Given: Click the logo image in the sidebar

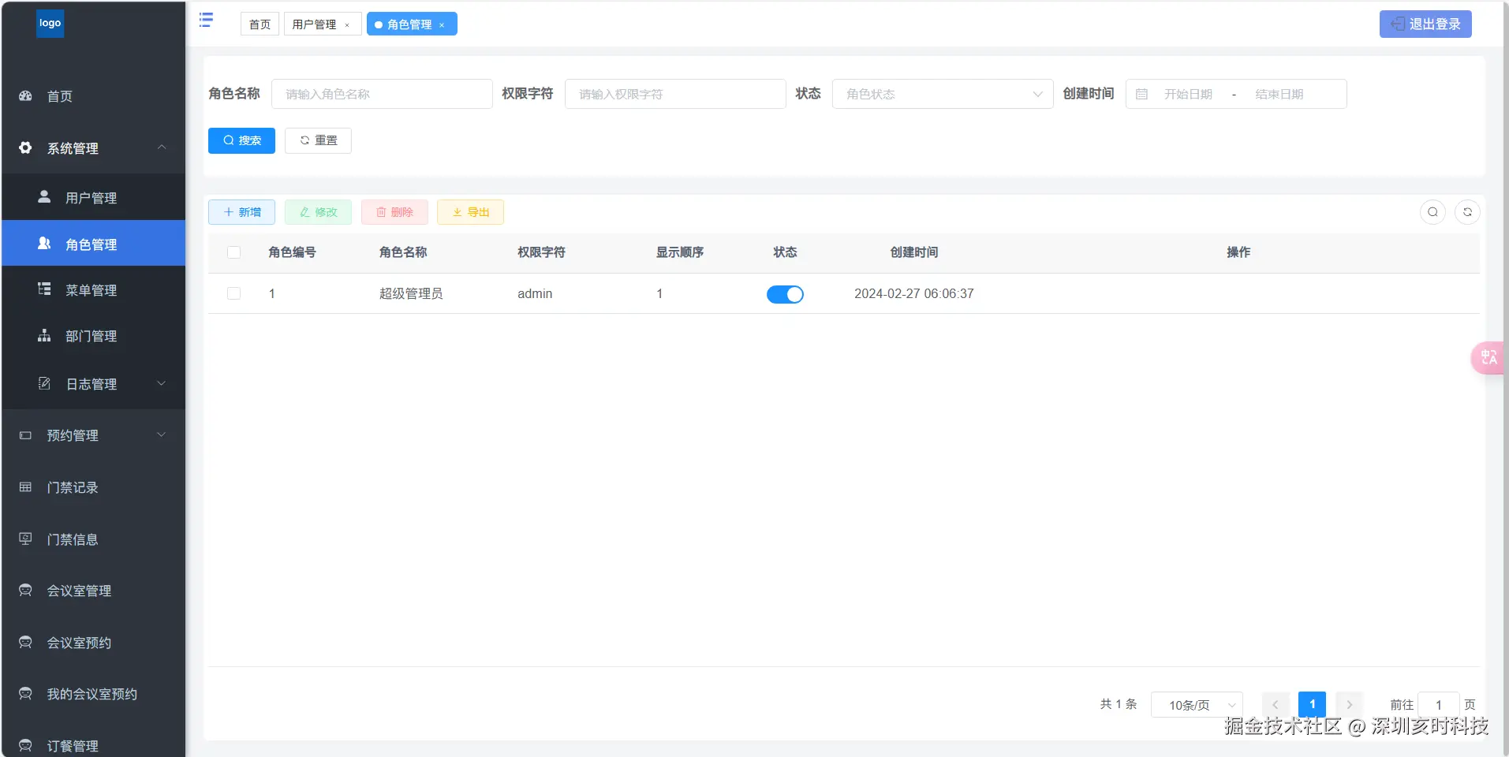Looking at the screenshot, I should pos(50,24).
